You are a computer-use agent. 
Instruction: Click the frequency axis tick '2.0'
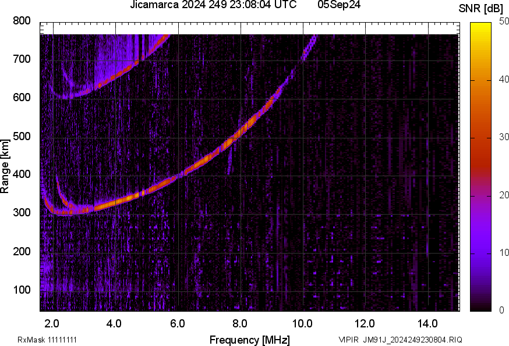tap(52, 324)
